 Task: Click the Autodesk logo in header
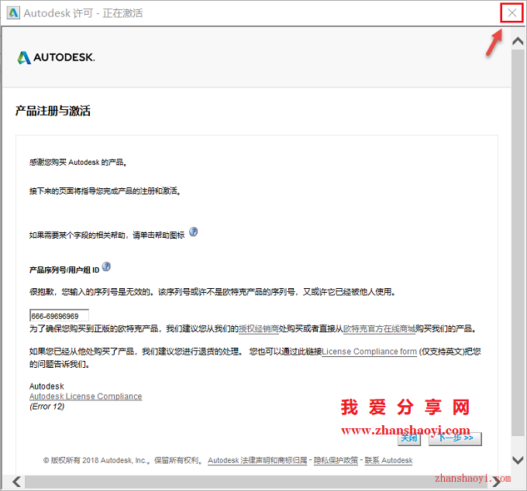[x=56, y=57]
